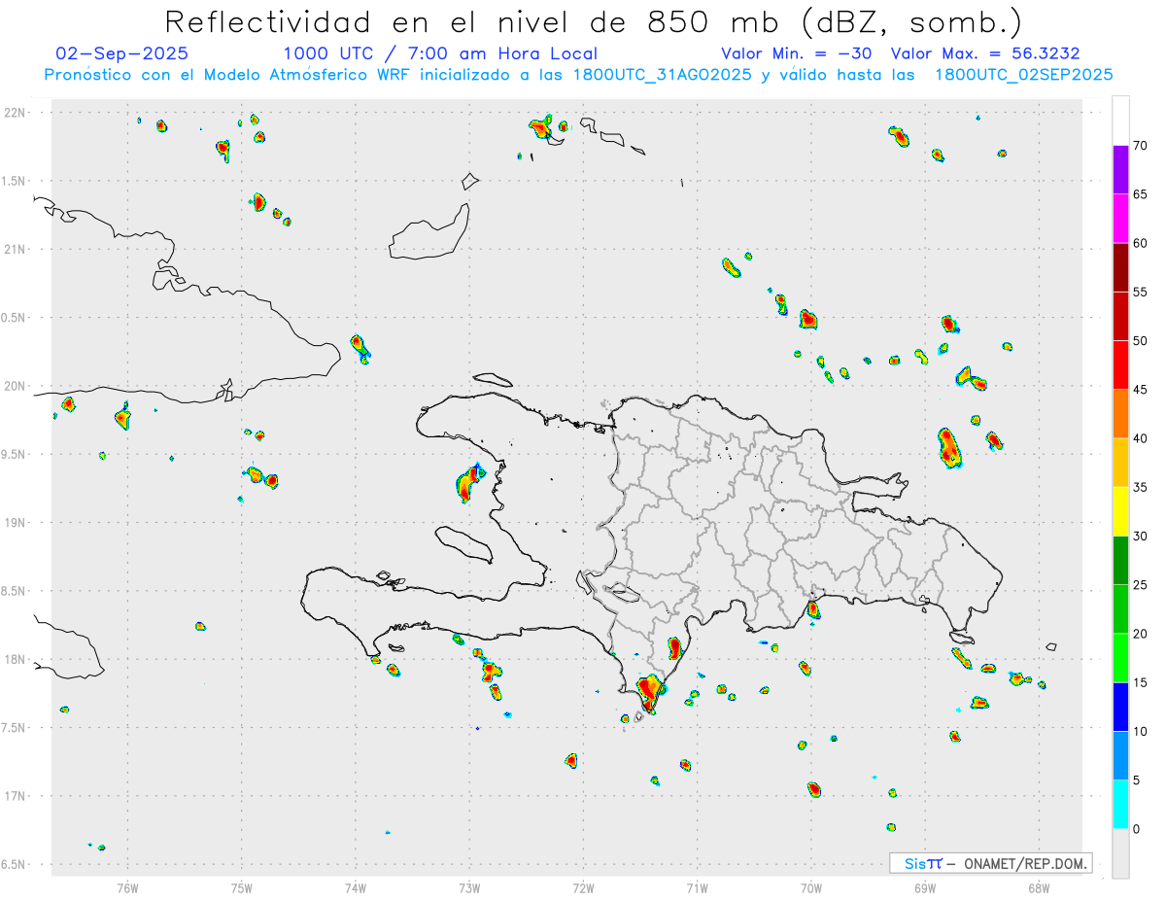Image resolution: width=1166 pixels, height=901 pixels.
Task: Click the colorbar value label '50'
Action: click(1141, 341)
